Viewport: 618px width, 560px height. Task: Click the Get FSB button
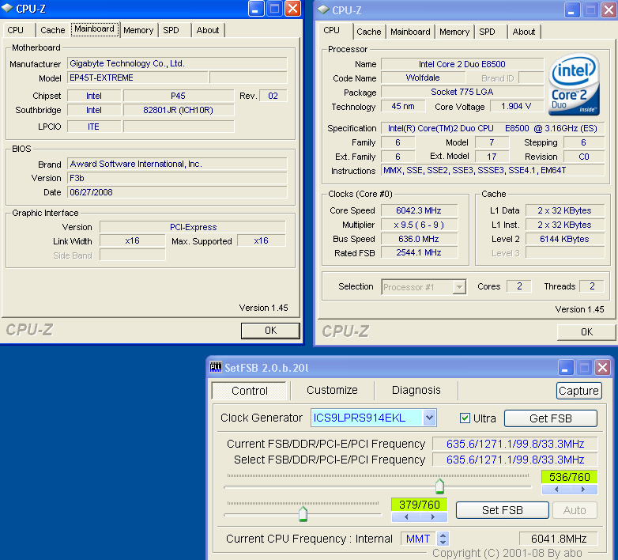(551, 418)
